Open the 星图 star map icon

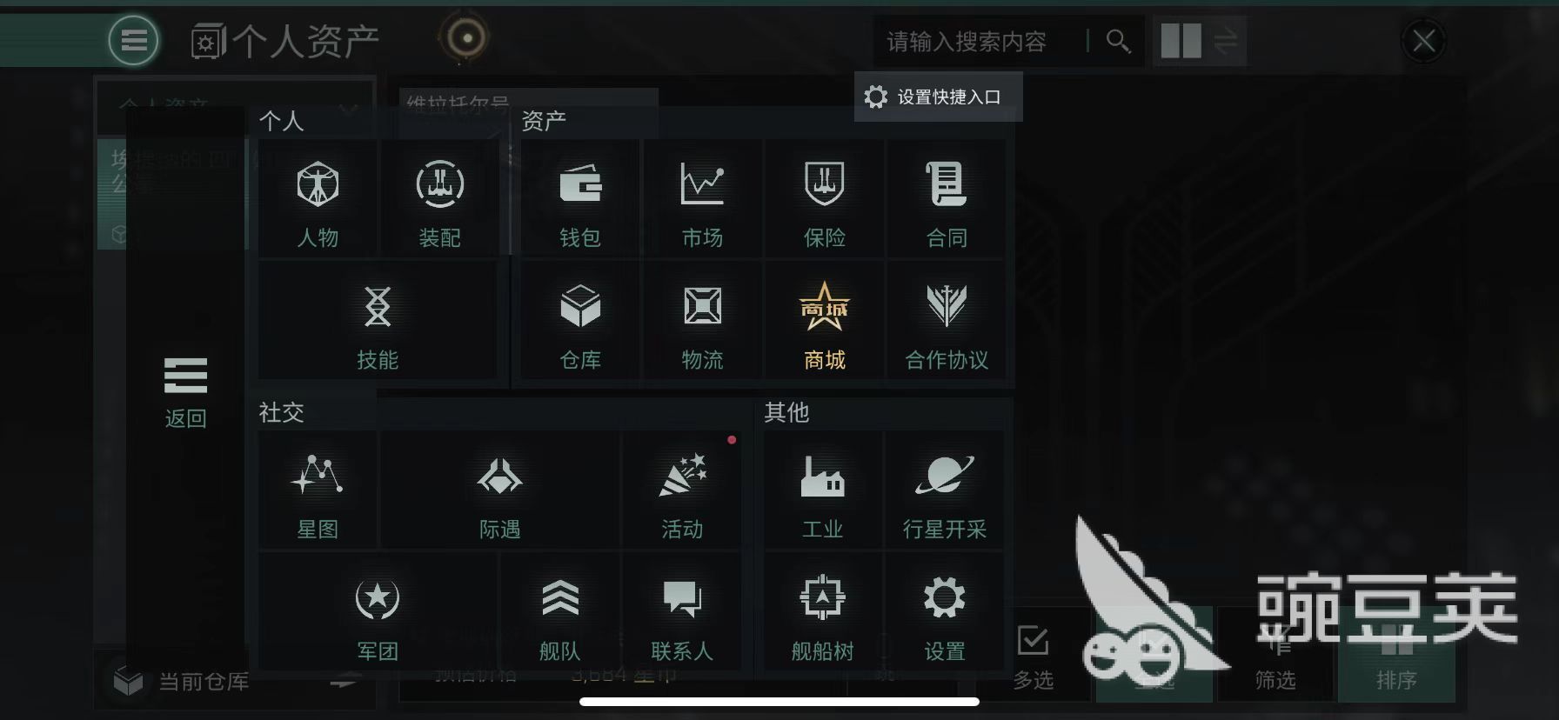pyautogui.click(x=318, y=490)
